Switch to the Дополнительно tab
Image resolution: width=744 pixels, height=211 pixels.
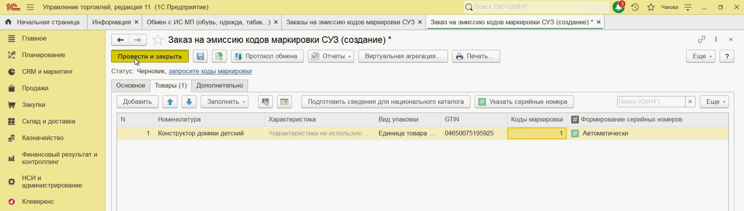[220, 86]
